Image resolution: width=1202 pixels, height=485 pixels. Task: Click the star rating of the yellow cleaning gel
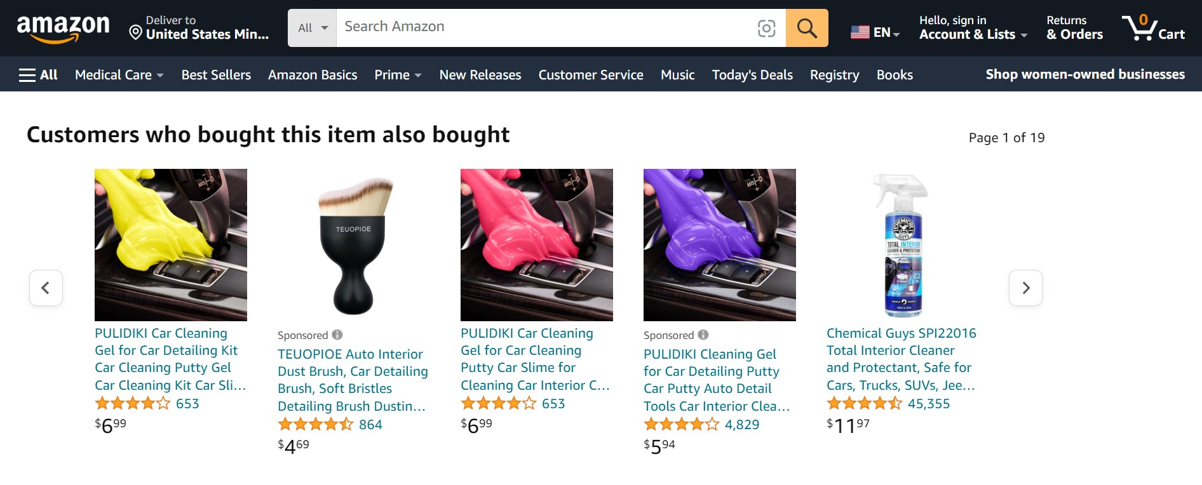pyautogui.click(x=132, y=403)
